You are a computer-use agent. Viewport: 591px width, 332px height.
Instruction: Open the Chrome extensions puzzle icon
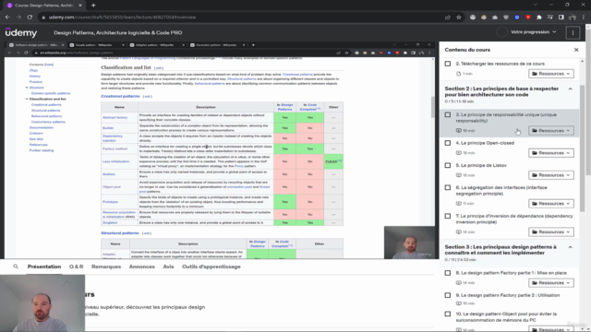[x=539, y=18]
